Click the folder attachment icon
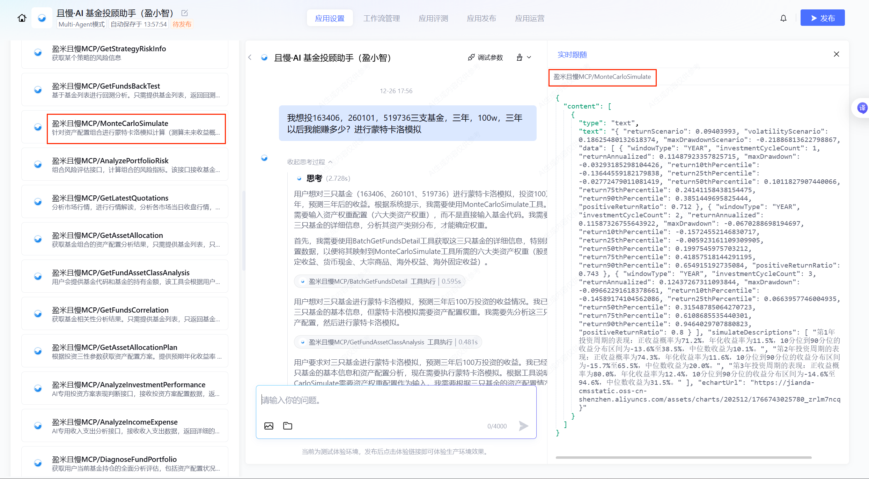Viewport: 869px width, 479px height. [x=288, y=426]
